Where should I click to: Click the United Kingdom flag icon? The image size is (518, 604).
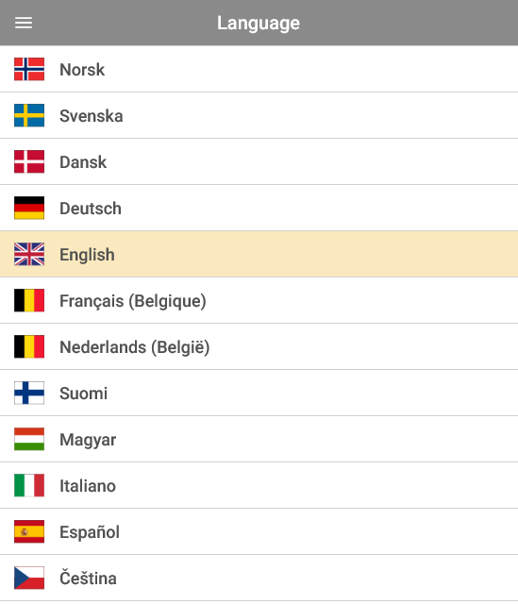(29, 254)
